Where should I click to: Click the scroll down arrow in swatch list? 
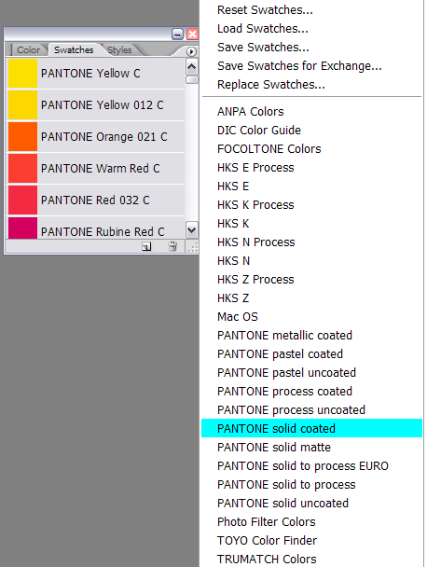[x=192, y=230]
